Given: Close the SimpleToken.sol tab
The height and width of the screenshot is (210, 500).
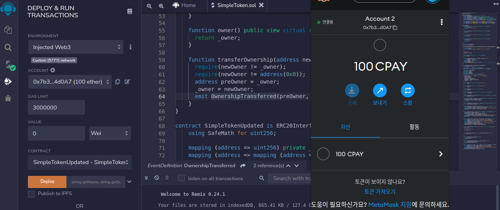Looking at the screenshot, I should point(261,5).
